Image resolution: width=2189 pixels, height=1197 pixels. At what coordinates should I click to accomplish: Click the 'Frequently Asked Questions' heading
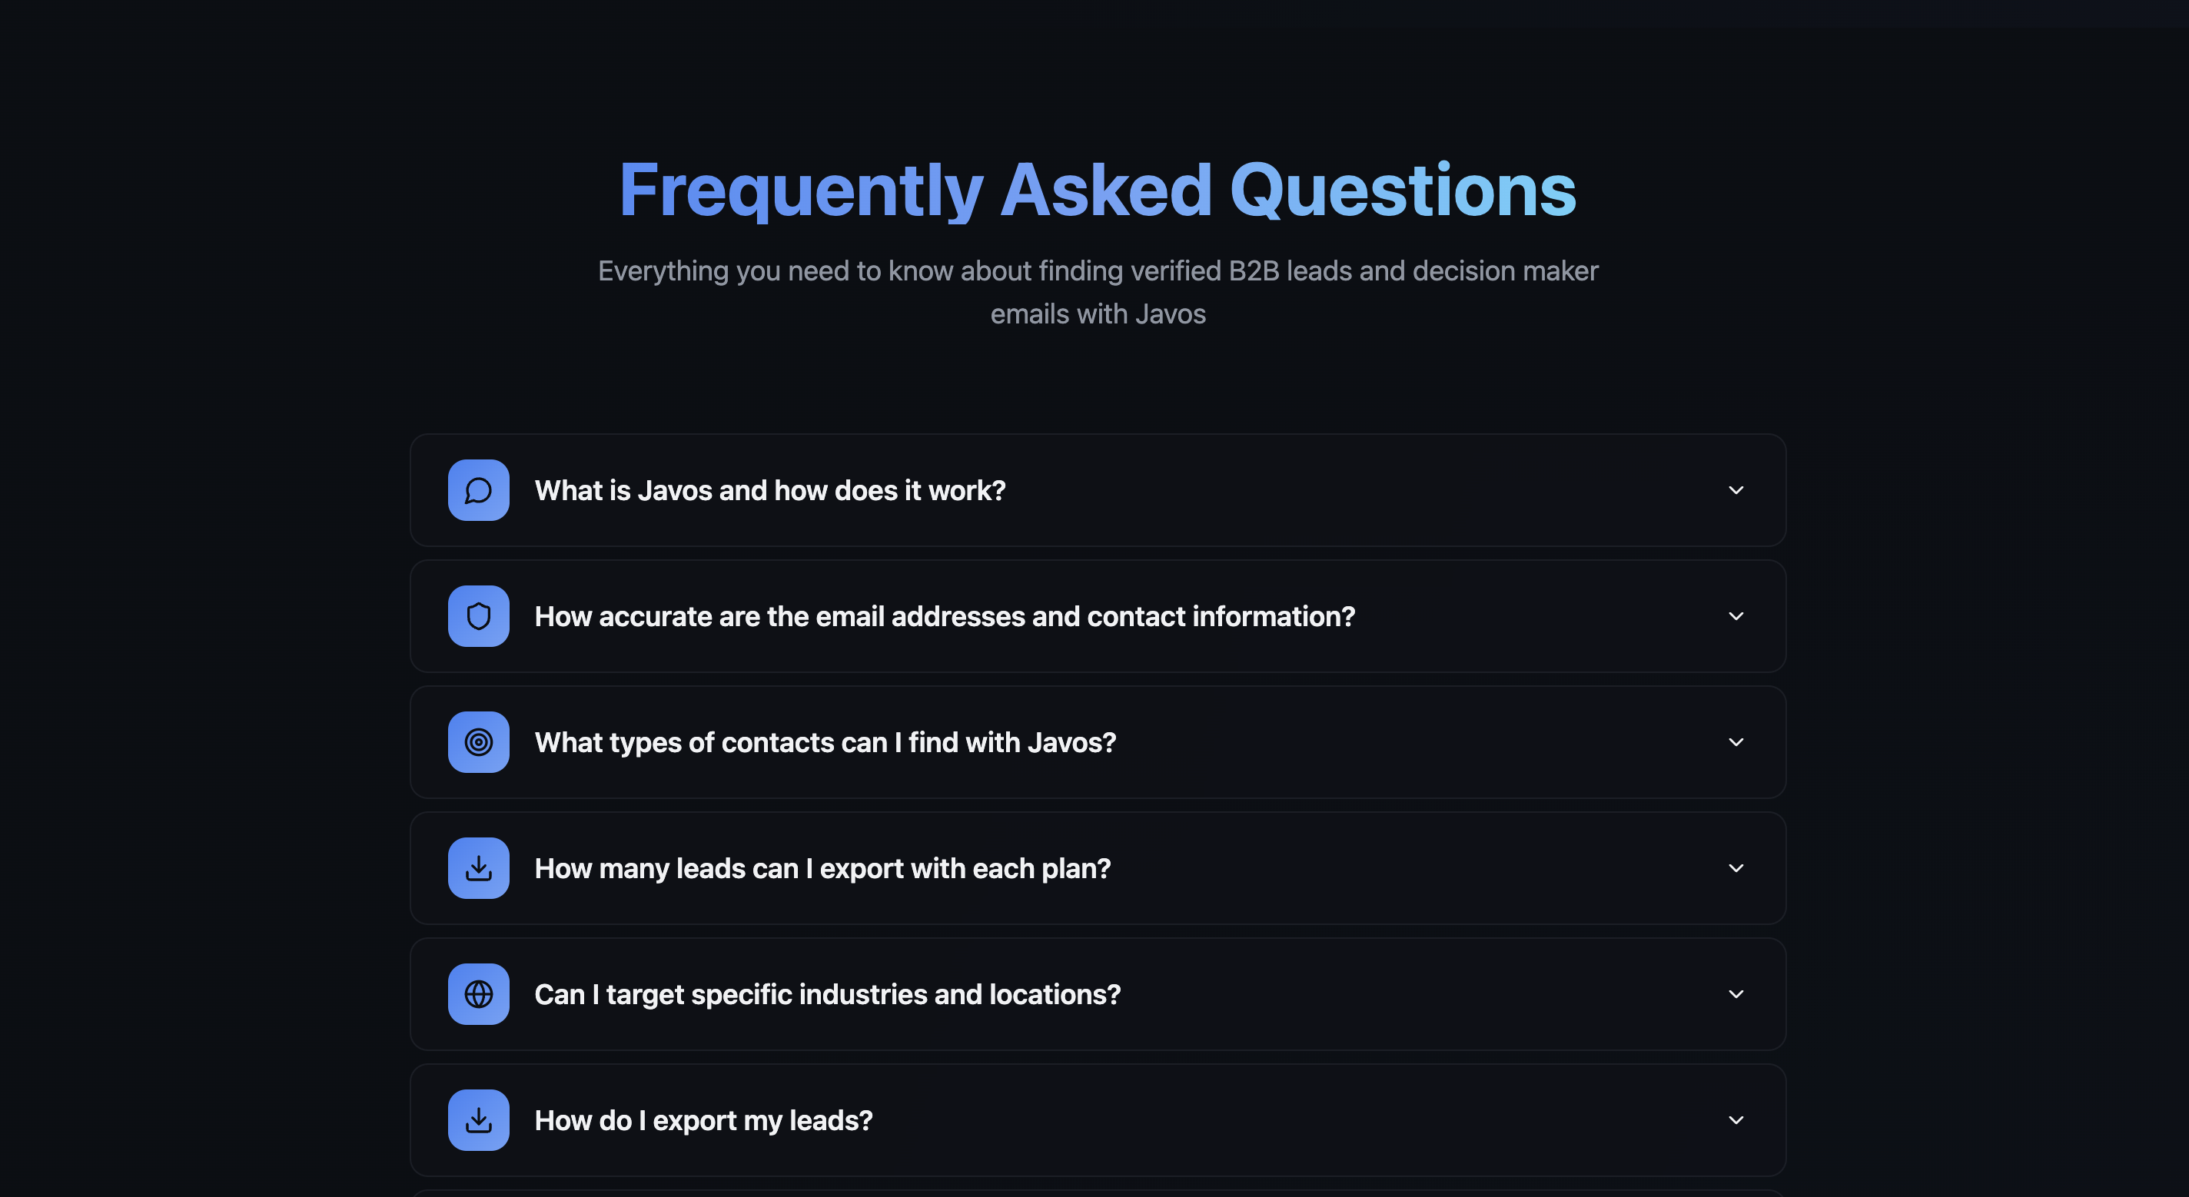(x=1095, y=190)
